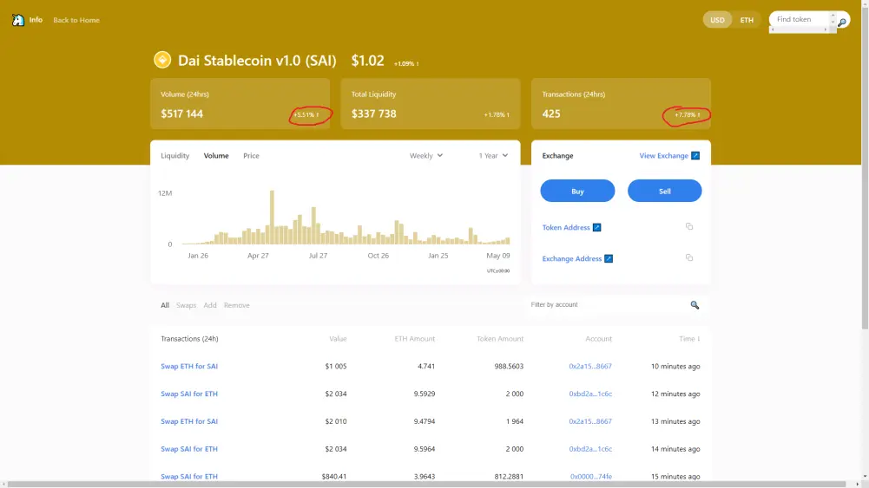The width and height of the screenshot is (869, 488).
Task: Open the 14 minutes ago Swap SAI for ETH
Action: point(189,449)
